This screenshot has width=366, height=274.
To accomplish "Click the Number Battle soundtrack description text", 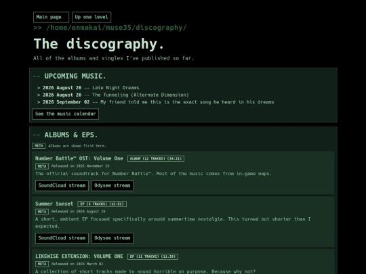I will [x=154, y=174].
